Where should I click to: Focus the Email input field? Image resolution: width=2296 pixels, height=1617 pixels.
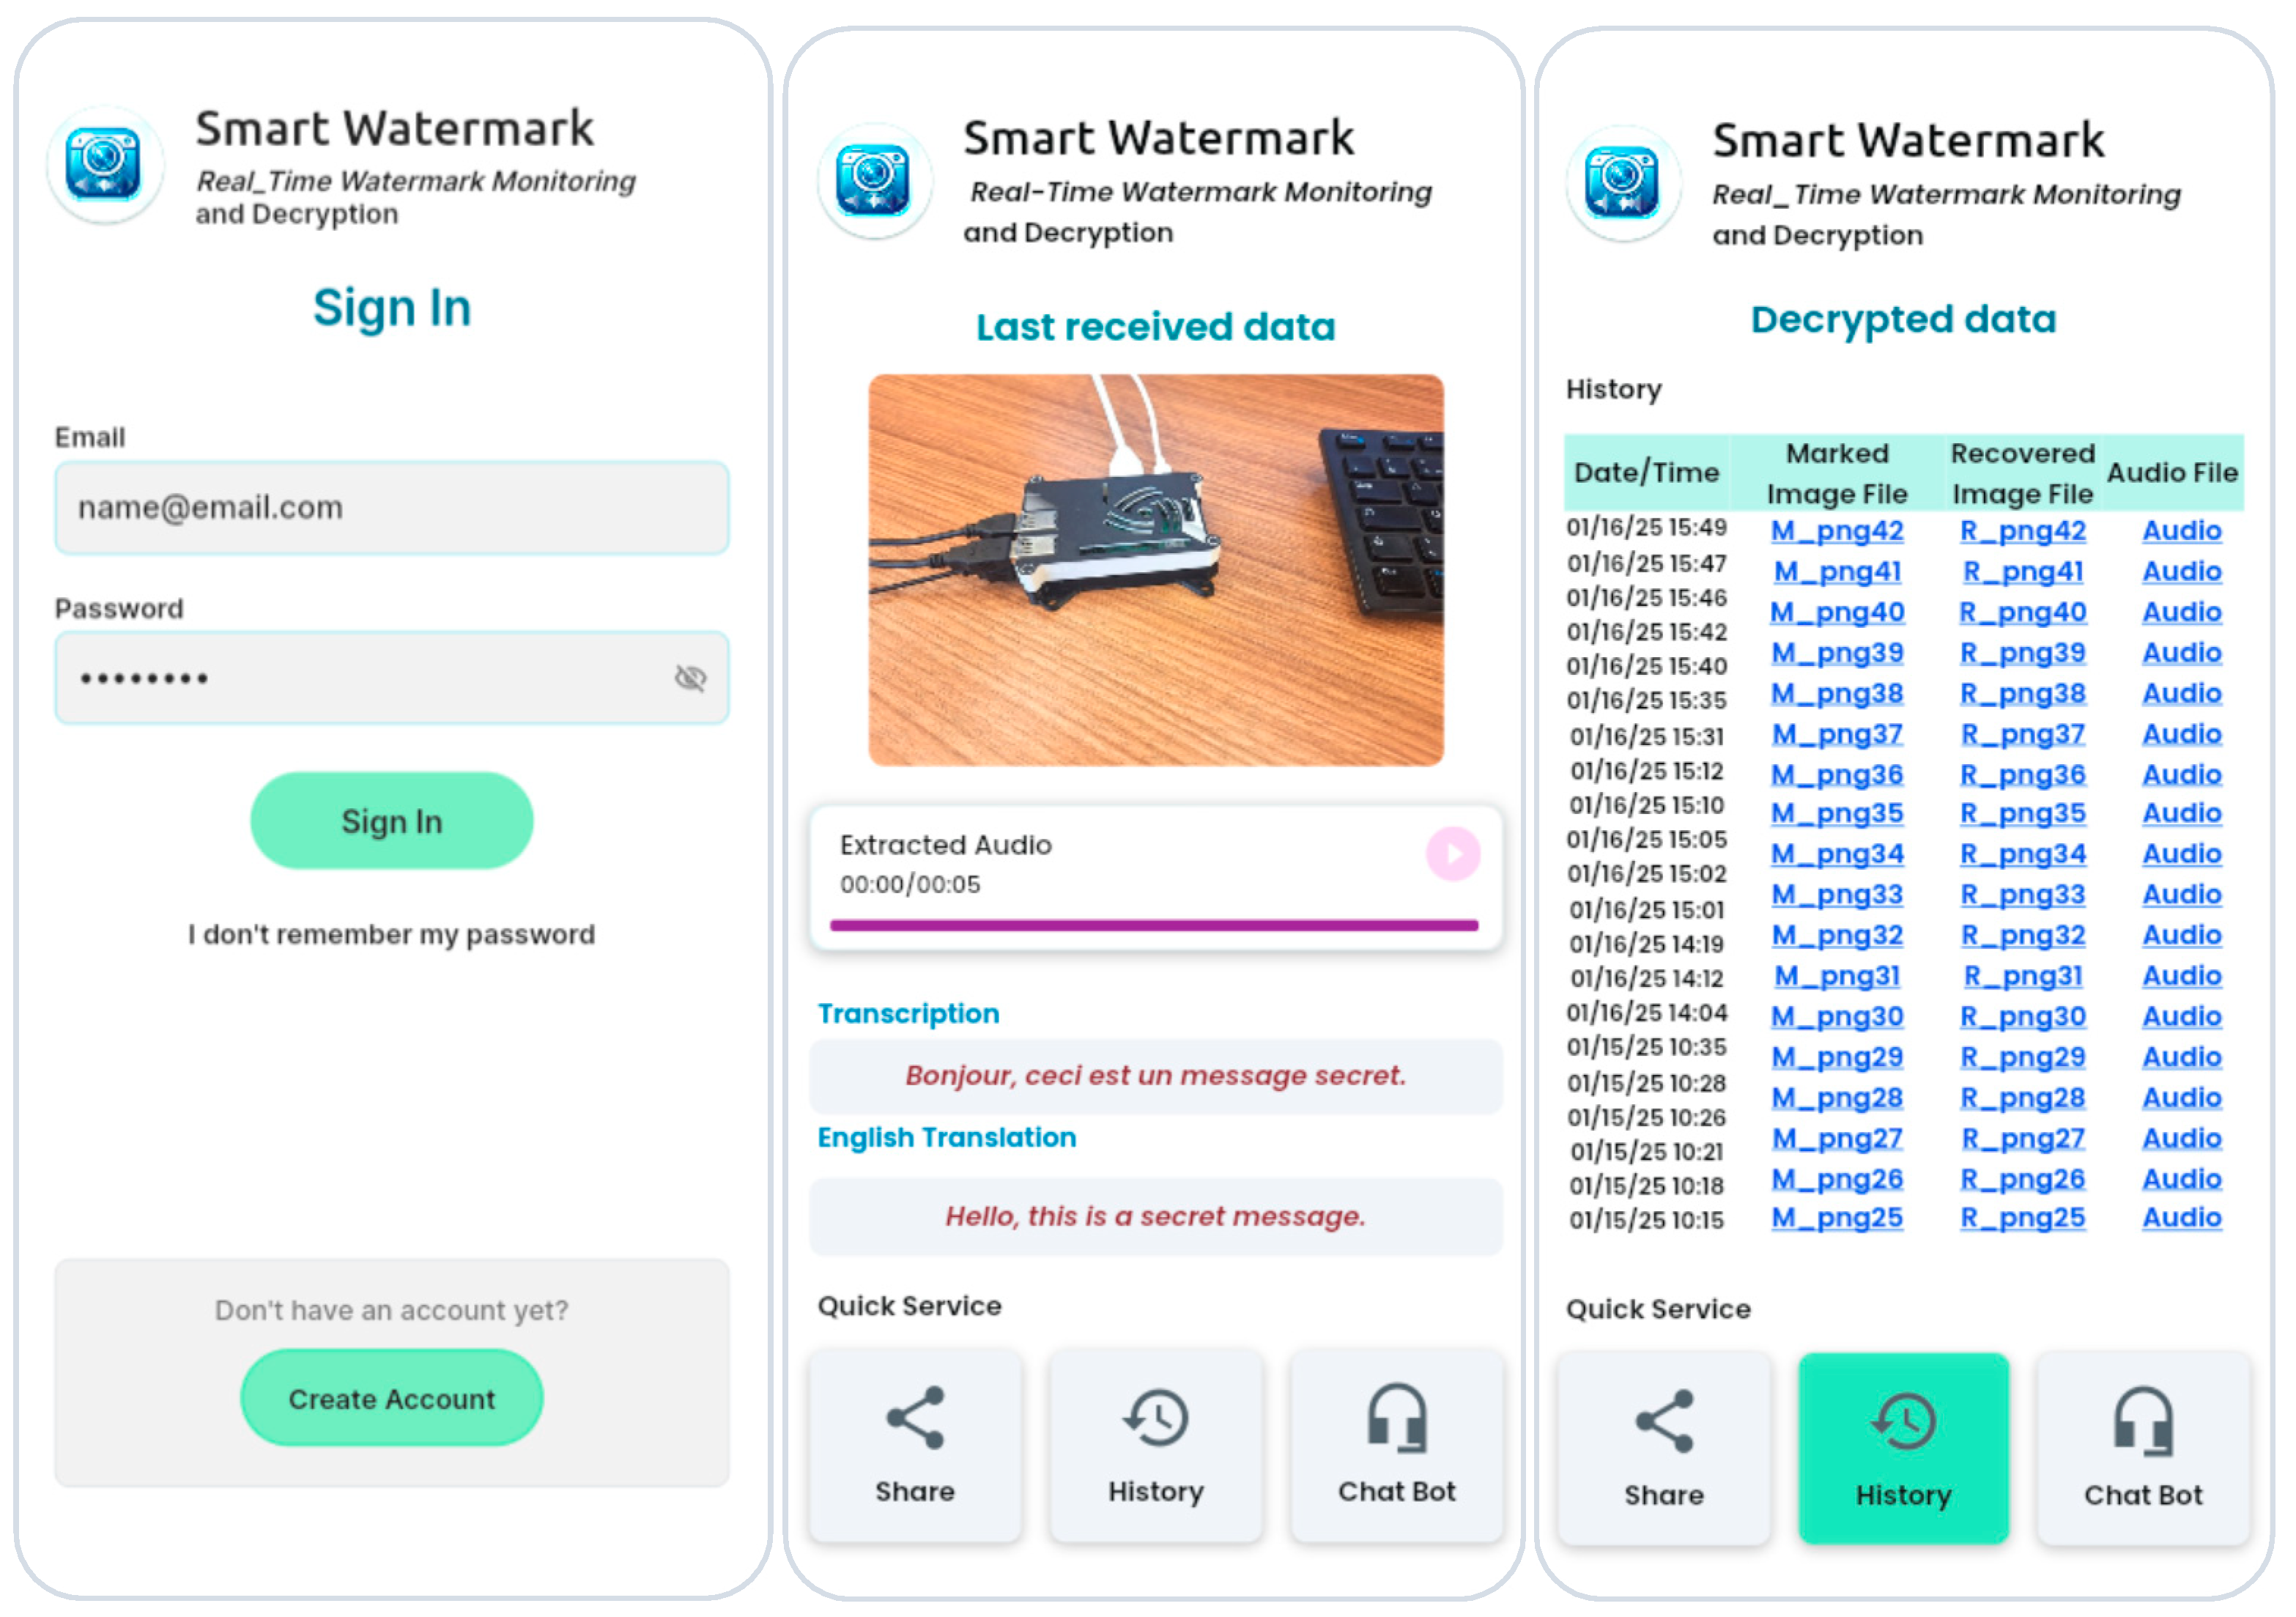(392, 508)
